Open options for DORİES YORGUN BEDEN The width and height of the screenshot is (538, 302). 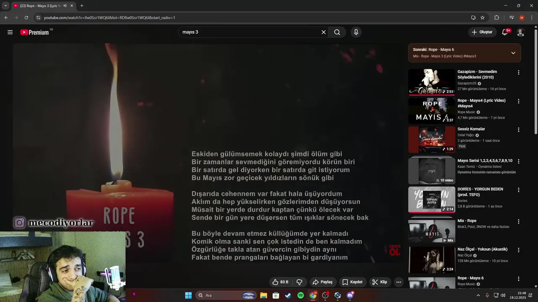(518, 190)
